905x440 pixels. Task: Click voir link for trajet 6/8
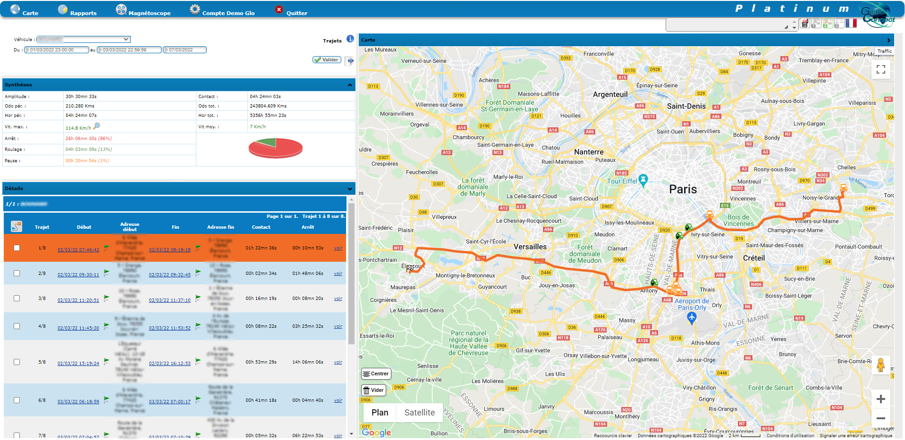338,400
